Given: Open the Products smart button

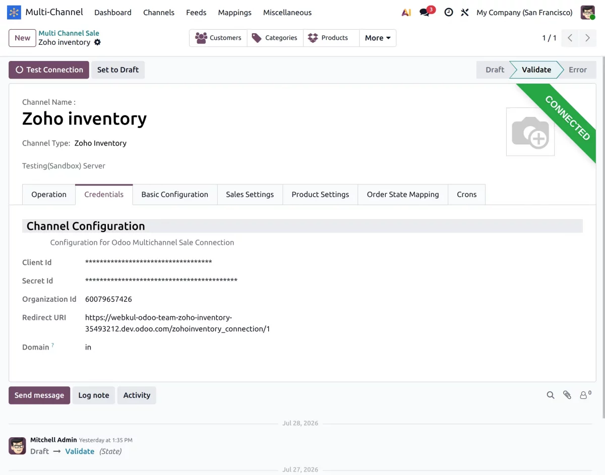Looking at the screenshot, I should coord(331,38).
